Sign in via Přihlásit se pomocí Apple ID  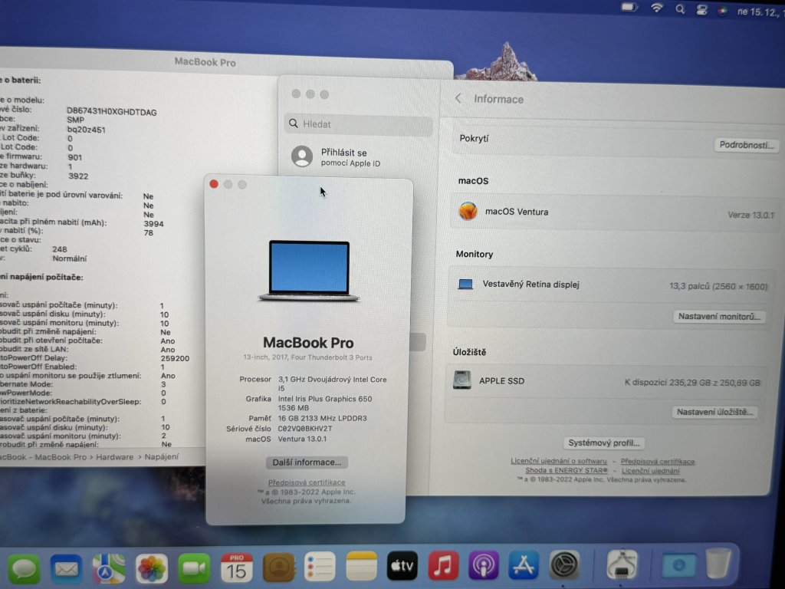pos(336,156)
